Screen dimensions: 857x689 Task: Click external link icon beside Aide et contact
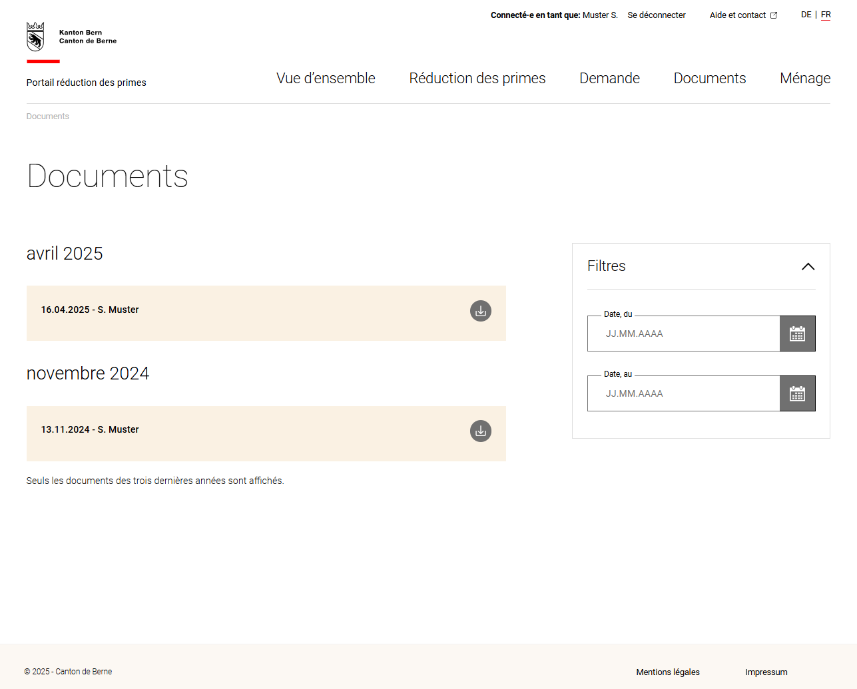coord(774,15)
